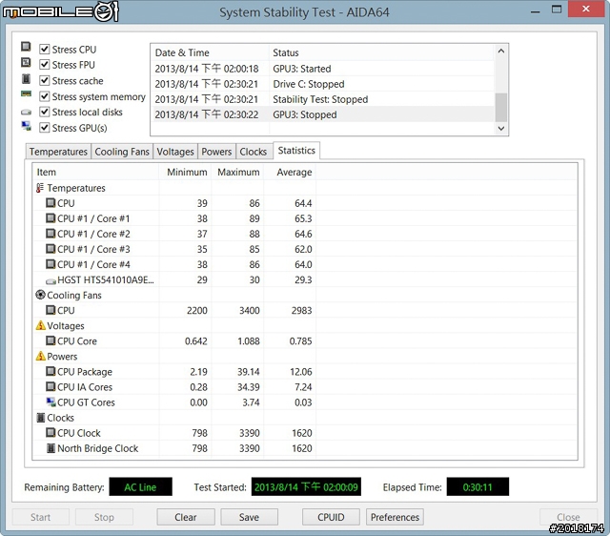Click the Stop button
This screenshot has width=610, height=536.
point(104,517)
